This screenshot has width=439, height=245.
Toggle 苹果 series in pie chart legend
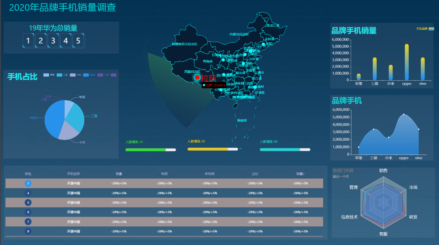(48, 75)
